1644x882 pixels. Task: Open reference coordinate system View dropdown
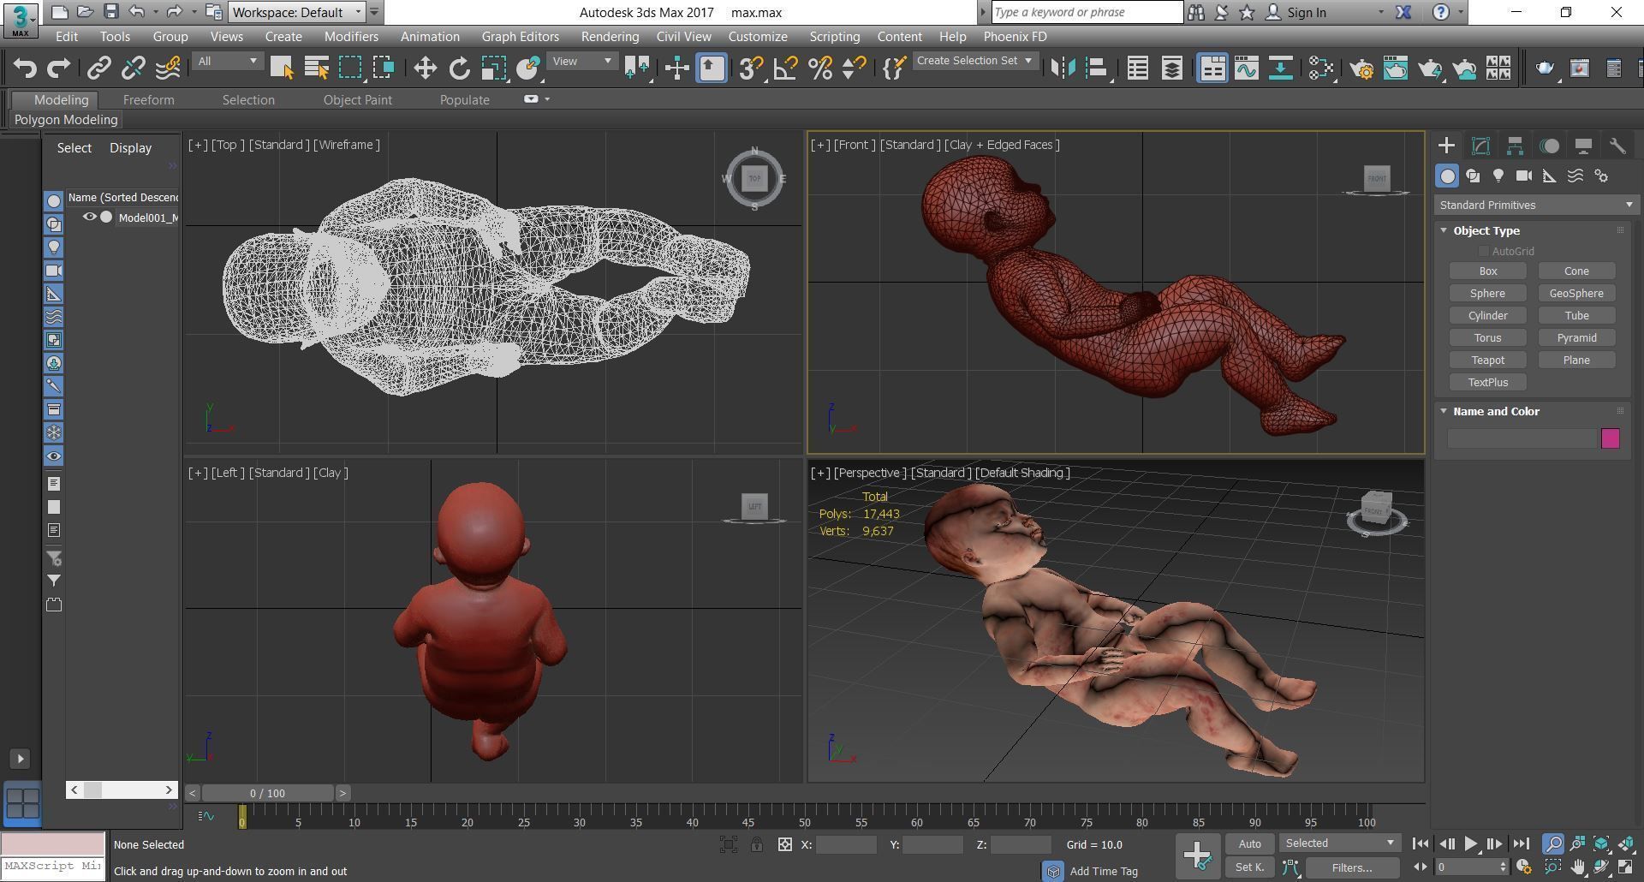coord(582,61)
